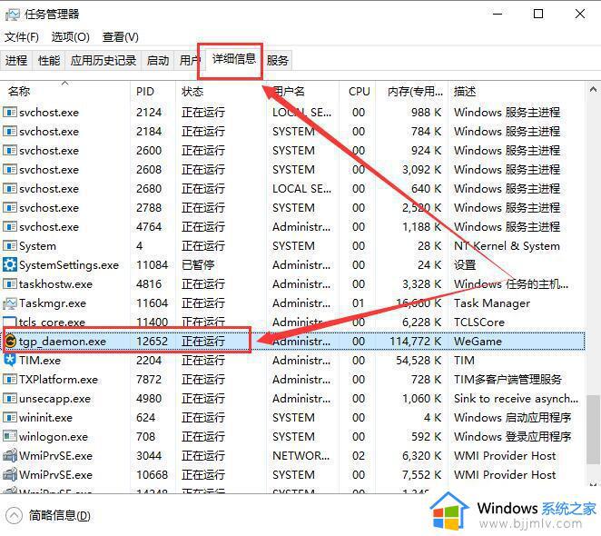Image resolution: width=601 pixels, height=536 pixels.
Task: Switch to the 进程 tab
Action: pos(16,60)
